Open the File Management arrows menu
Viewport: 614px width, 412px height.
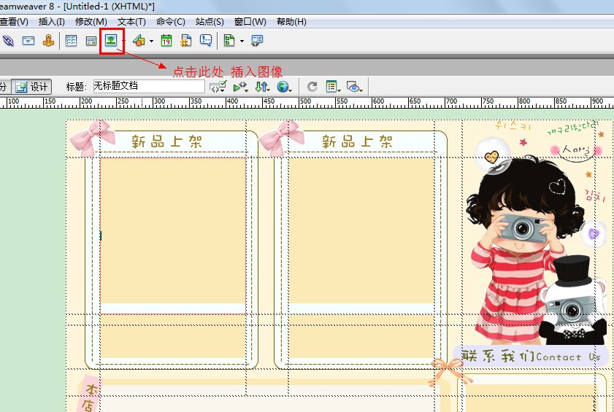(262, 87)
